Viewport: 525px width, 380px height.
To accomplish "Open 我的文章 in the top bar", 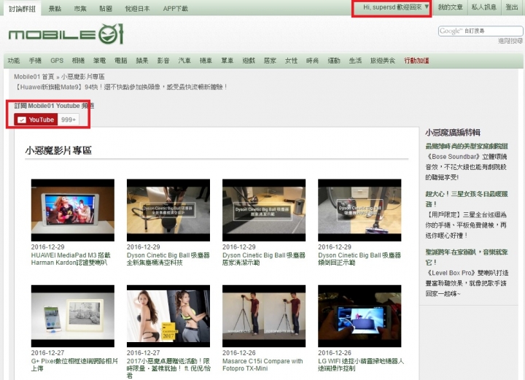I will coord(450,7).
